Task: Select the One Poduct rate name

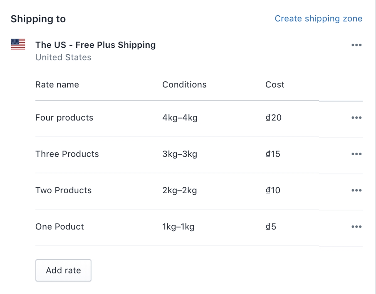Action: (60, 227)
